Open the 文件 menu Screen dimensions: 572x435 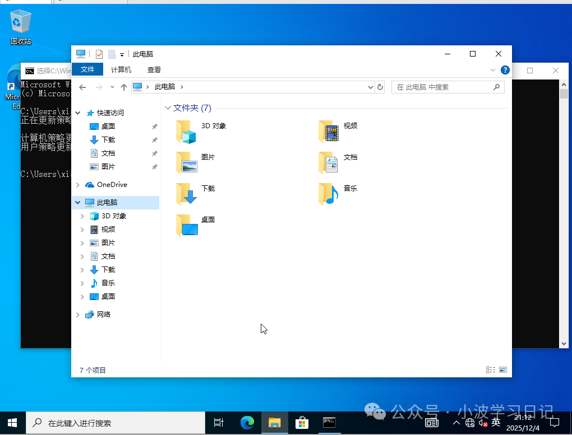(87, 70)
